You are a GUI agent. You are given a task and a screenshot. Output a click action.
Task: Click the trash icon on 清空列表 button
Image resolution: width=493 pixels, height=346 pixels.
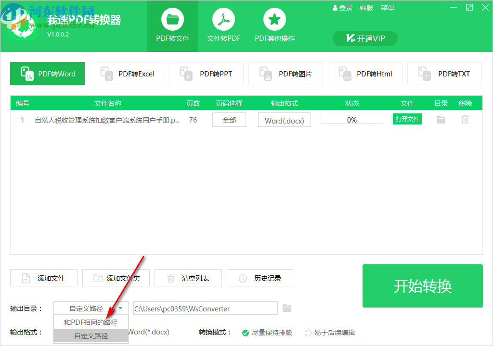(170, 277)
